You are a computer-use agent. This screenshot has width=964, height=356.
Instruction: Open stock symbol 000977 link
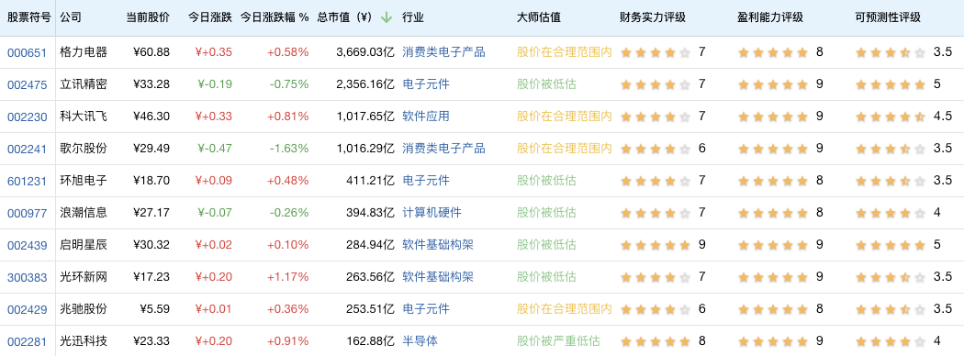[x=27, y=214]
